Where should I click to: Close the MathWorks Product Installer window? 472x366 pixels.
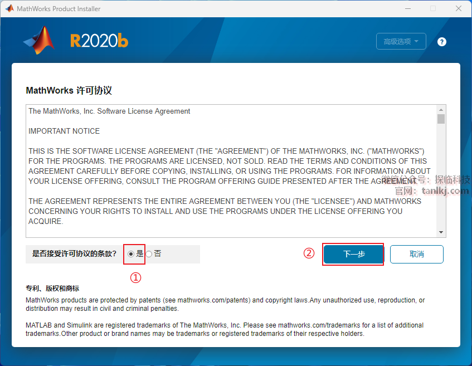pyautogui.click(x=459, y=8)
